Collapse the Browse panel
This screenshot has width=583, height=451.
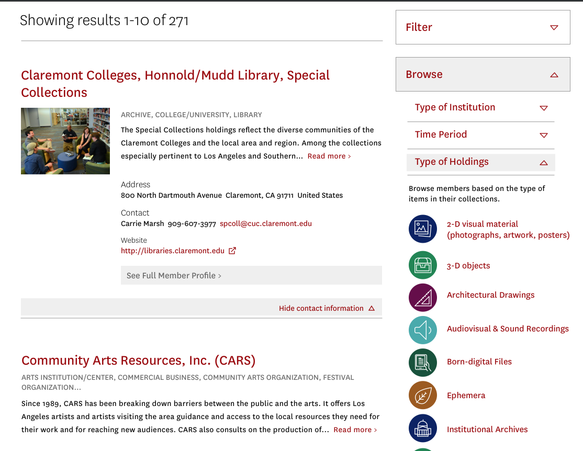coord(483,74)
